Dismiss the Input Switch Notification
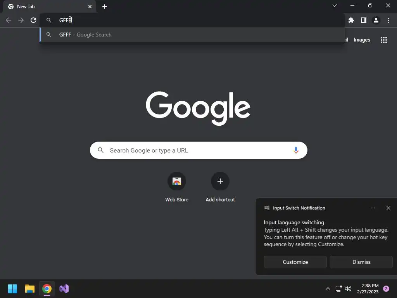The height and width of the screenshot is (298, 397). (361, 262)
